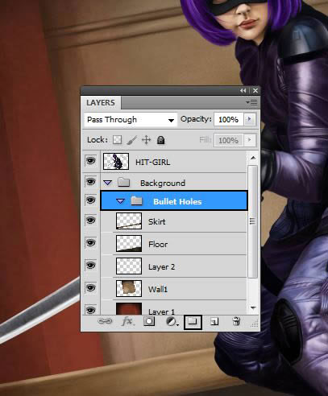Viewport: 328px width, 396px height.
Task: Select the layer named HIT-GIRL
Action: (x=152, y=162)
